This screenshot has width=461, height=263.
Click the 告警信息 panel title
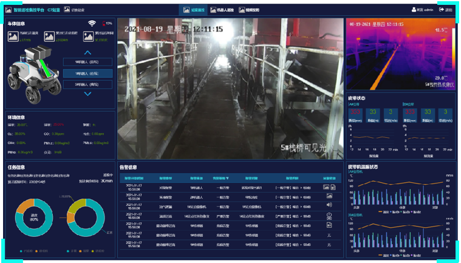128,168
